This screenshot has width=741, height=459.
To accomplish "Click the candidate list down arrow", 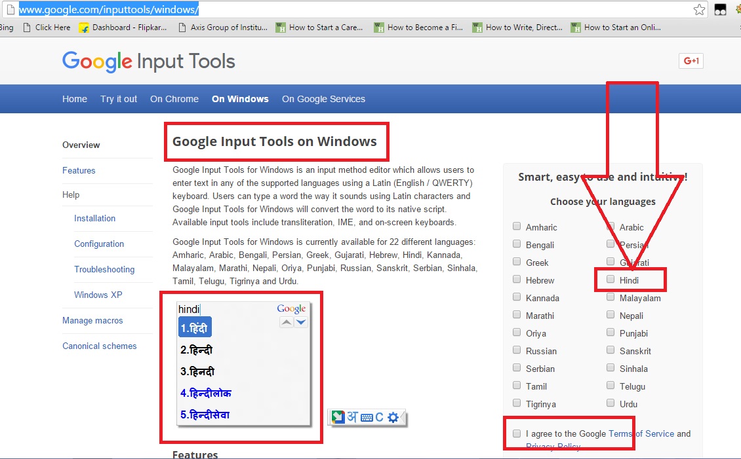I will (x=301, y=323).
